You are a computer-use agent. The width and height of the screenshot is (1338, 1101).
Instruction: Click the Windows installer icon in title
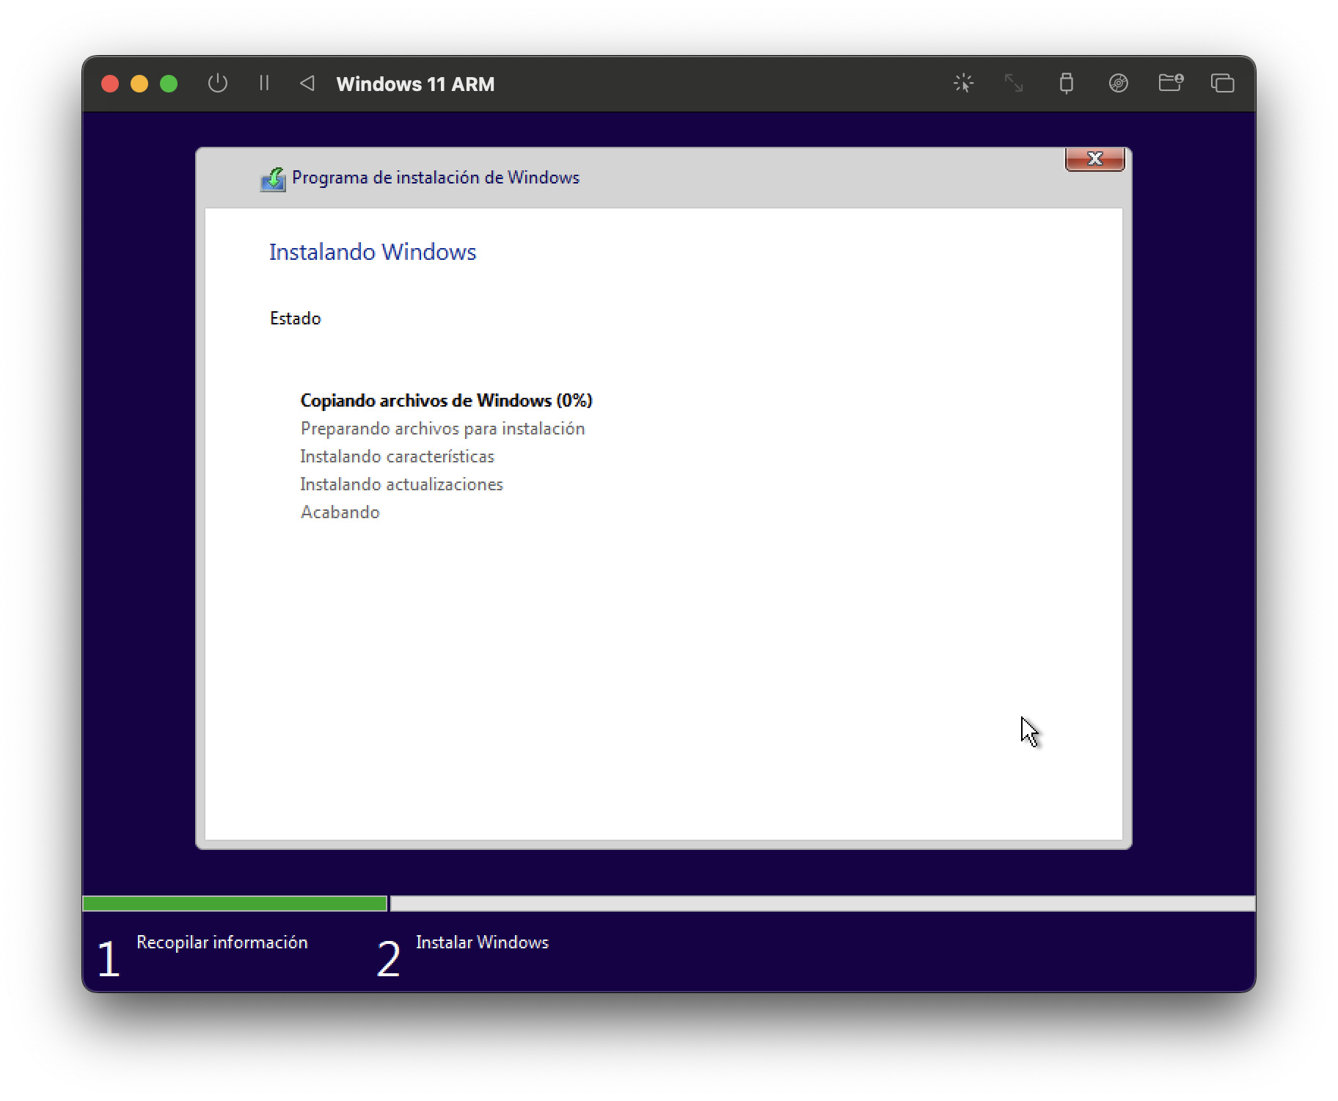tap(273, 178)
